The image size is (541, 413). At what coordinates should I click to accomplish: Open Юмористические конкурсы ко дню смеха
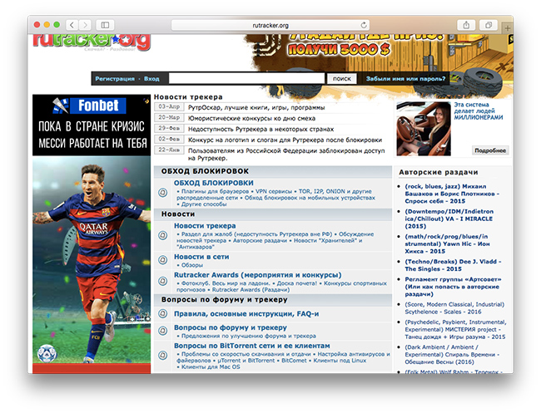point(251,118)
